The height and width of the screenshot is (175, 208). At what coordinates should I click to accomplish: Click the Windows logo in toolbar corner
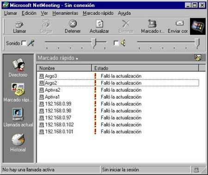[198, 26]
